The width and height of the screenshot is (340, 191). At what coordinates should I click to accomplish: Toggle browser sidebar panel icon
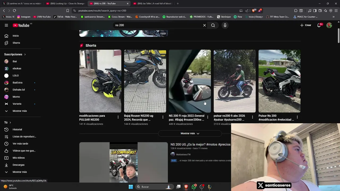click(315, 11)
